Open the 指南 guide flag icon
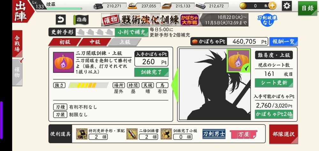The height and width of the screenshot is (151, 319). pyautogui.click(x=81, y=20)
